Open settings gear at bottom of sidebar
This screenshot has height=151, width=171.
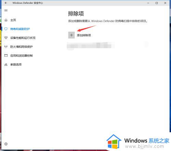pos(6,144)
